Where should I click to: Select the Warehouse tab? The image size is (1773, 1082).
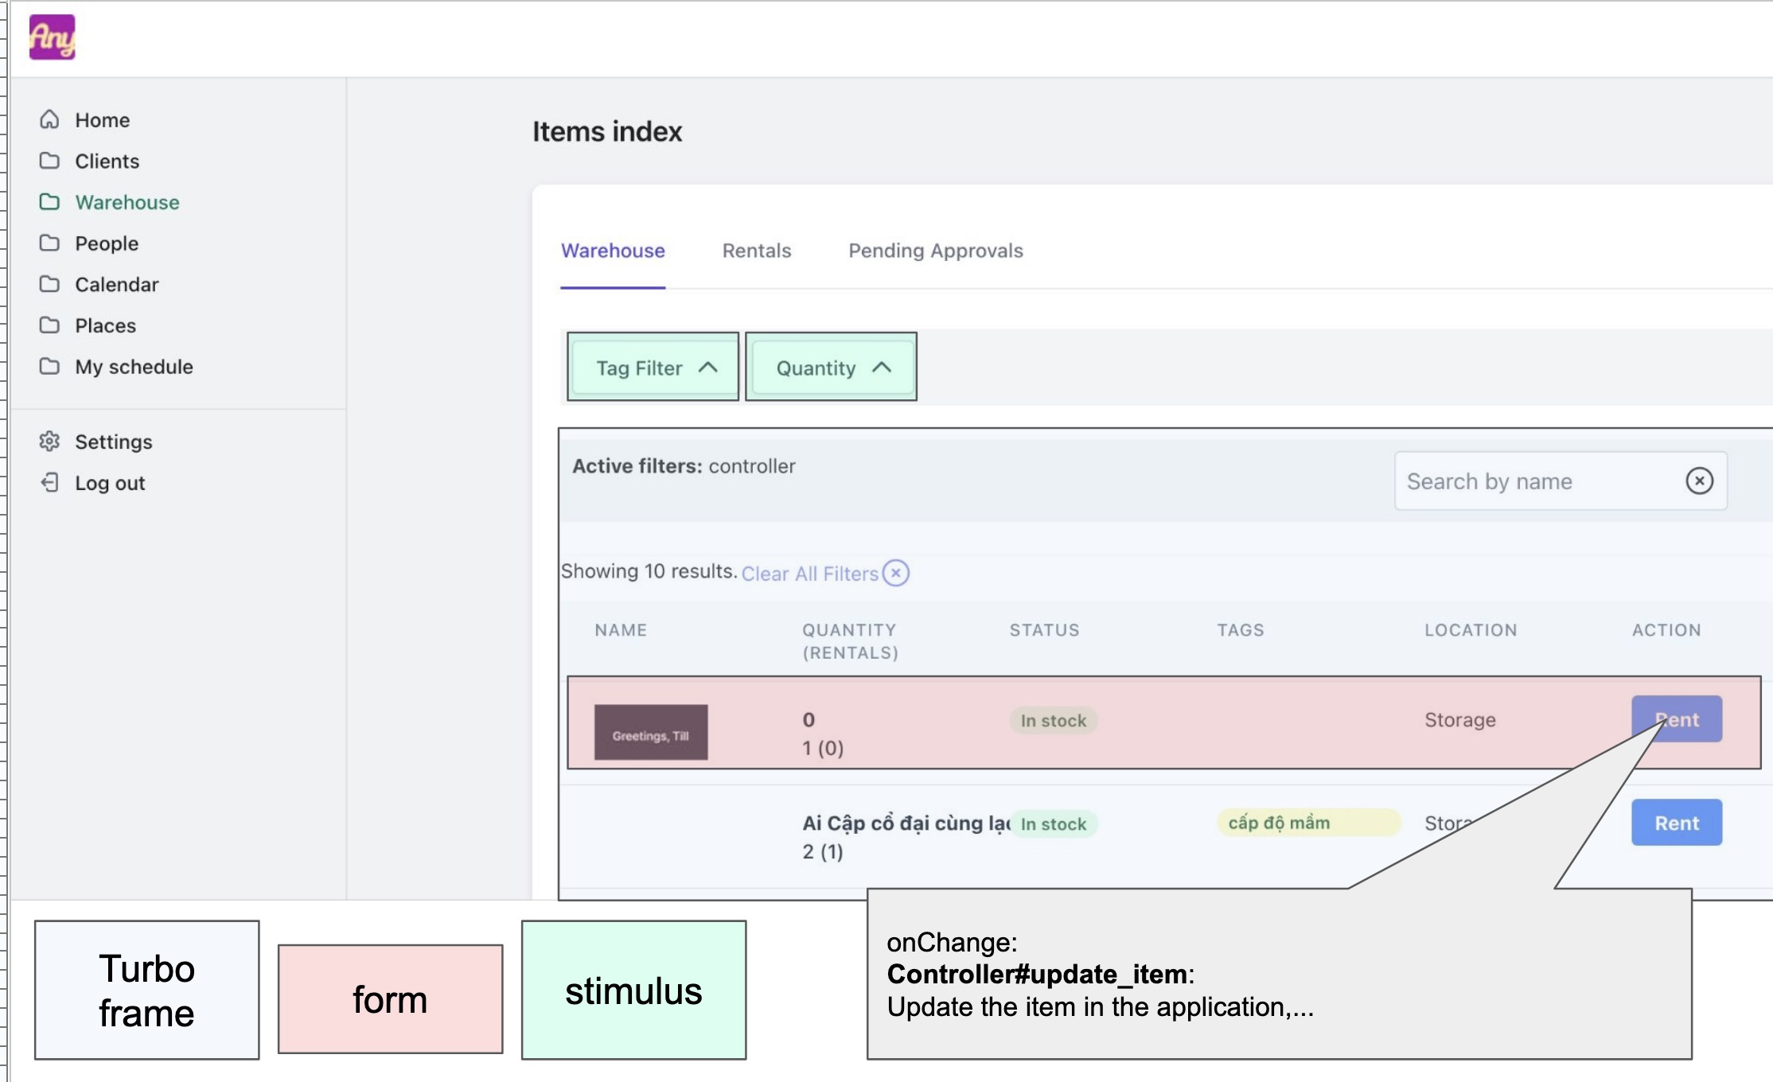tap(613, 251)
